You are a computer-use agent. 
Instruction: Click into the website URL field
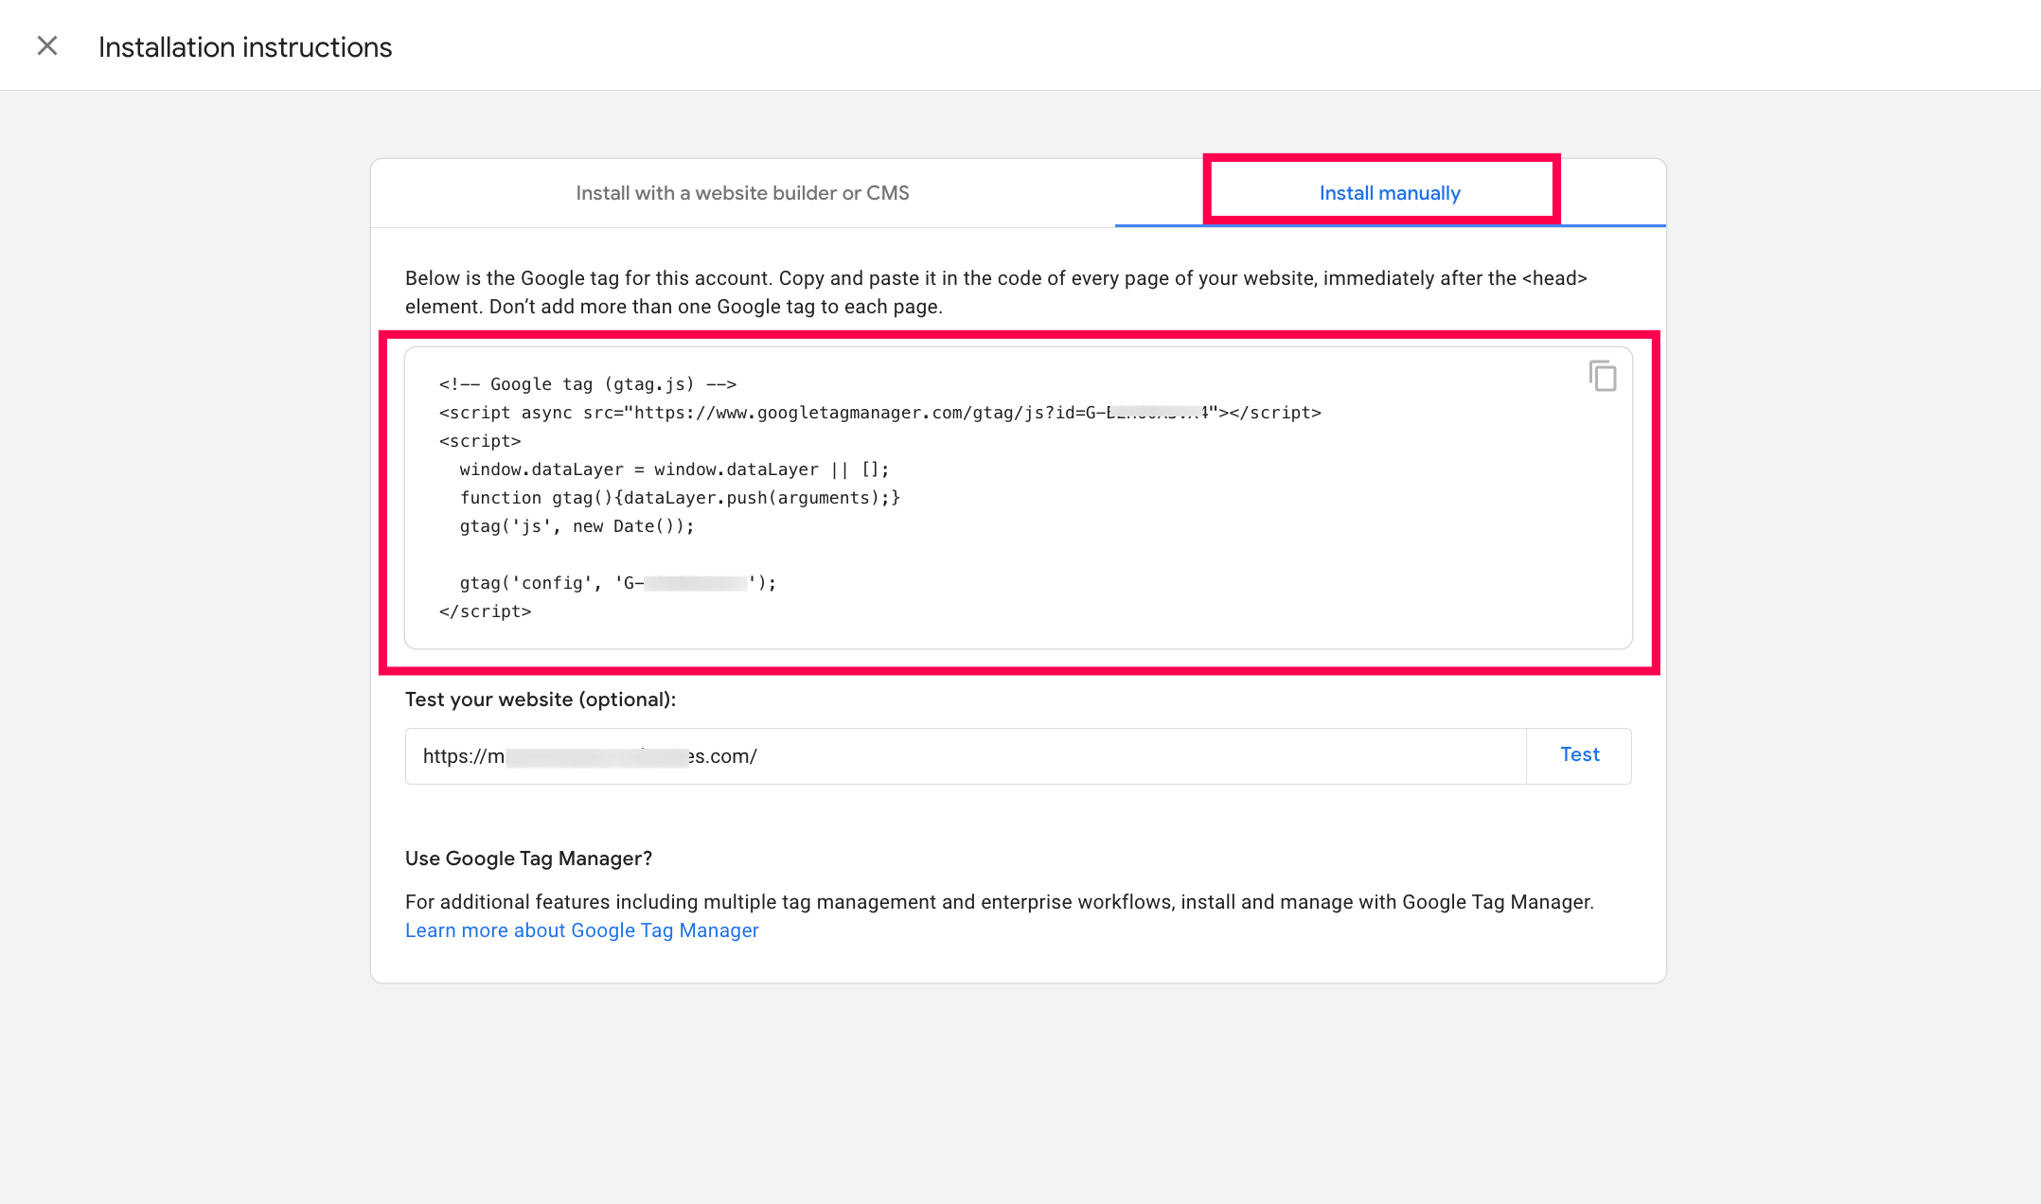pyautogui.click(x=966, y=756)
